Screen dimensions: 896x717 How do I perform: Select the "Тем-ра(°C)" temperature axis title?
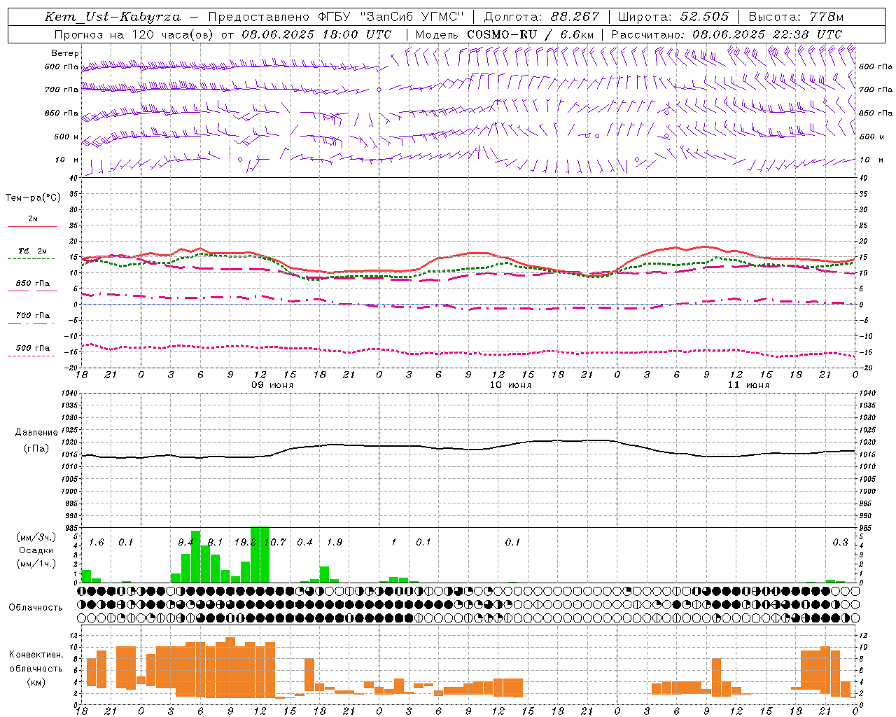point(33,198)
